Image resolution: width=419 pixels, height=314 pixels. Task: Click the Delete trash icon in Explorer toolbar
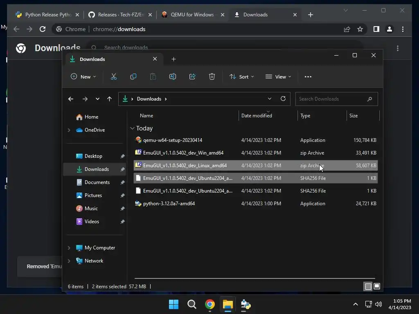(x=212, y=76)
